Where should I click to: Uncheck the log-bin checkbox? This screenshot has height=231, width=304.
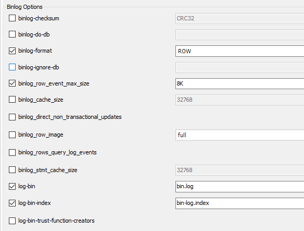pos(12,186)
